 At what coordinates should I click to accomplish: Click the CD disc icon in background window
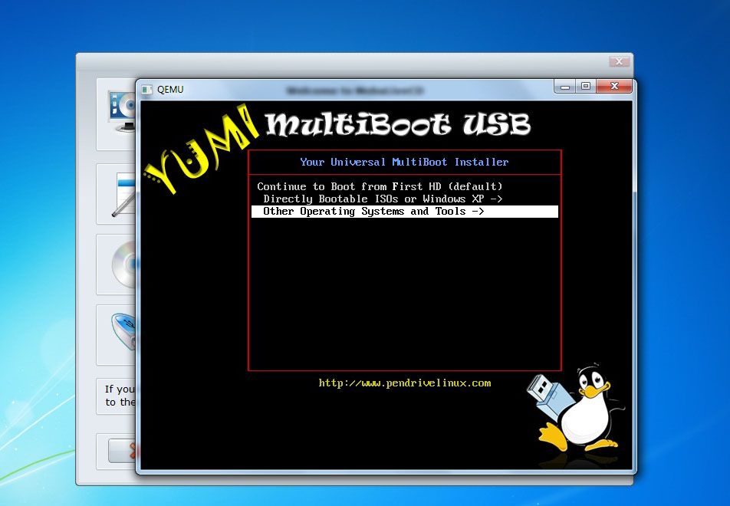123,264
